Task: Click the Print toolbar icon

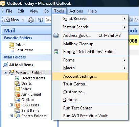Action: (31, 20)
